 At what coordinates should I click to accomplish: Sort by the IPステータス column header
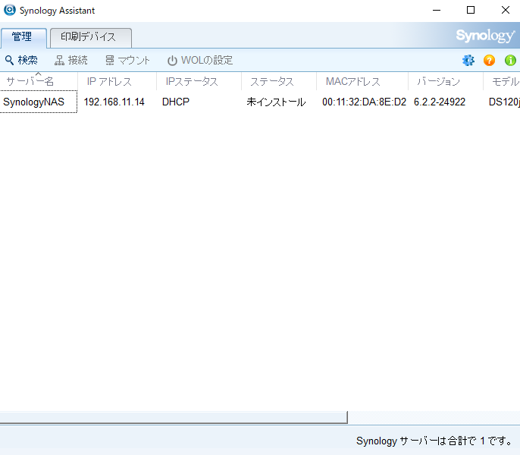click(x=199, y=81)
